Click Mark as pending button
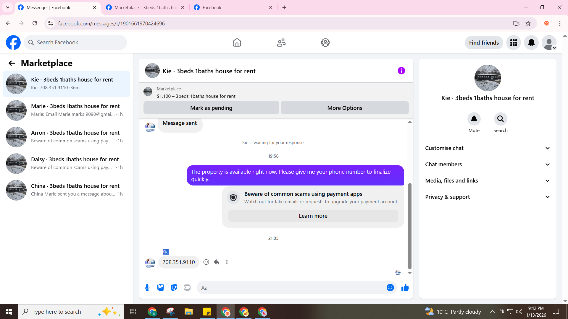Viewport: 568px width, 319px height. coord(211,108)
